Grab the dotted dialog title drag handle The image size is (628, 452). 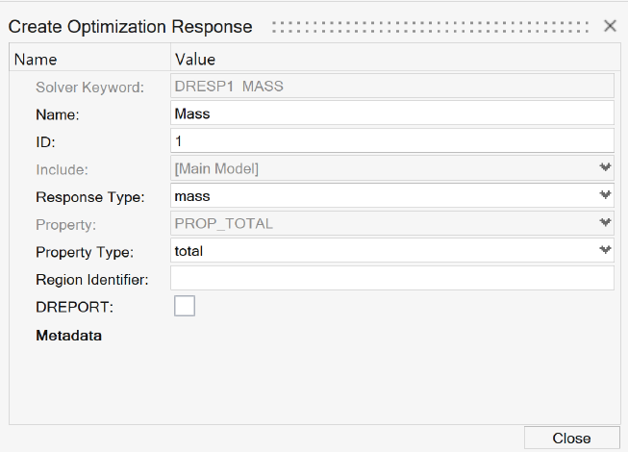430,27
